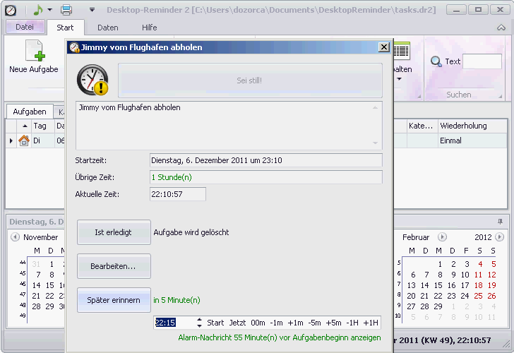Click the Jetzt time shortcut link
This screenshot has height=353, width=514.
coord(237,323)
